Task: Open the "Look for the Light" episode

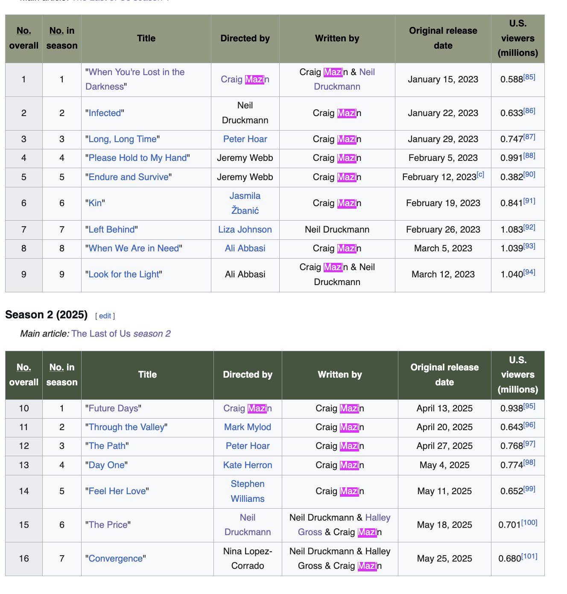Action: (x=124, y=274)
